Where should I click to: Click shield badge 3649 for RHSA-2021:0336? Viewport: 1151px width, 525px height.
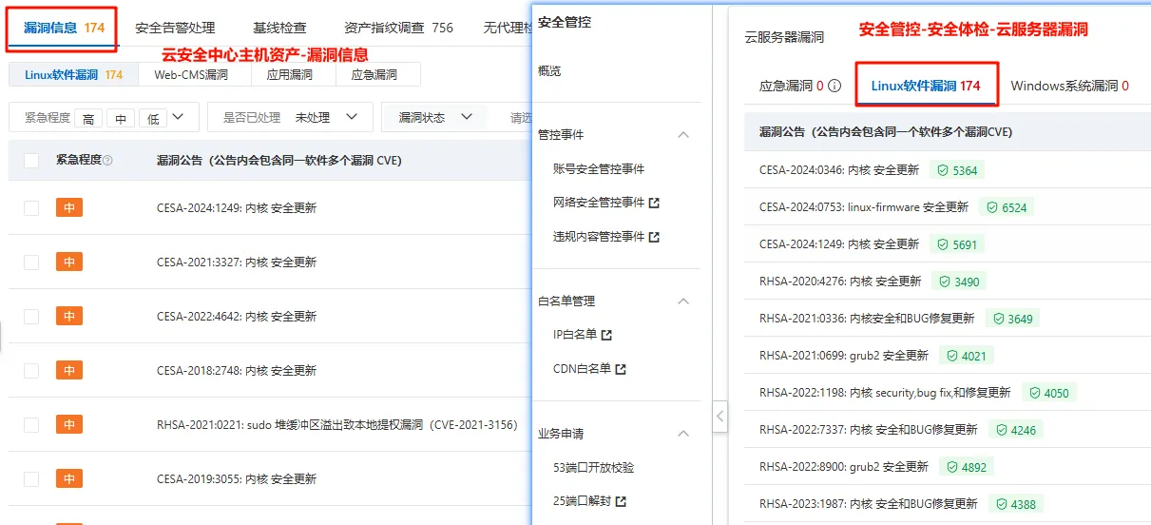click(x=1012, y=319)
